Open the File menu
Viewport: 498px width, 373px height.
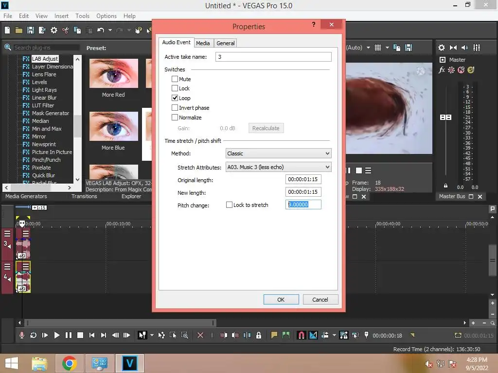tap(8, 16)
